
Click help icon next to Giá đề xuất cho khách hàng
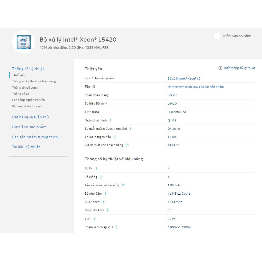click(127, 145)
